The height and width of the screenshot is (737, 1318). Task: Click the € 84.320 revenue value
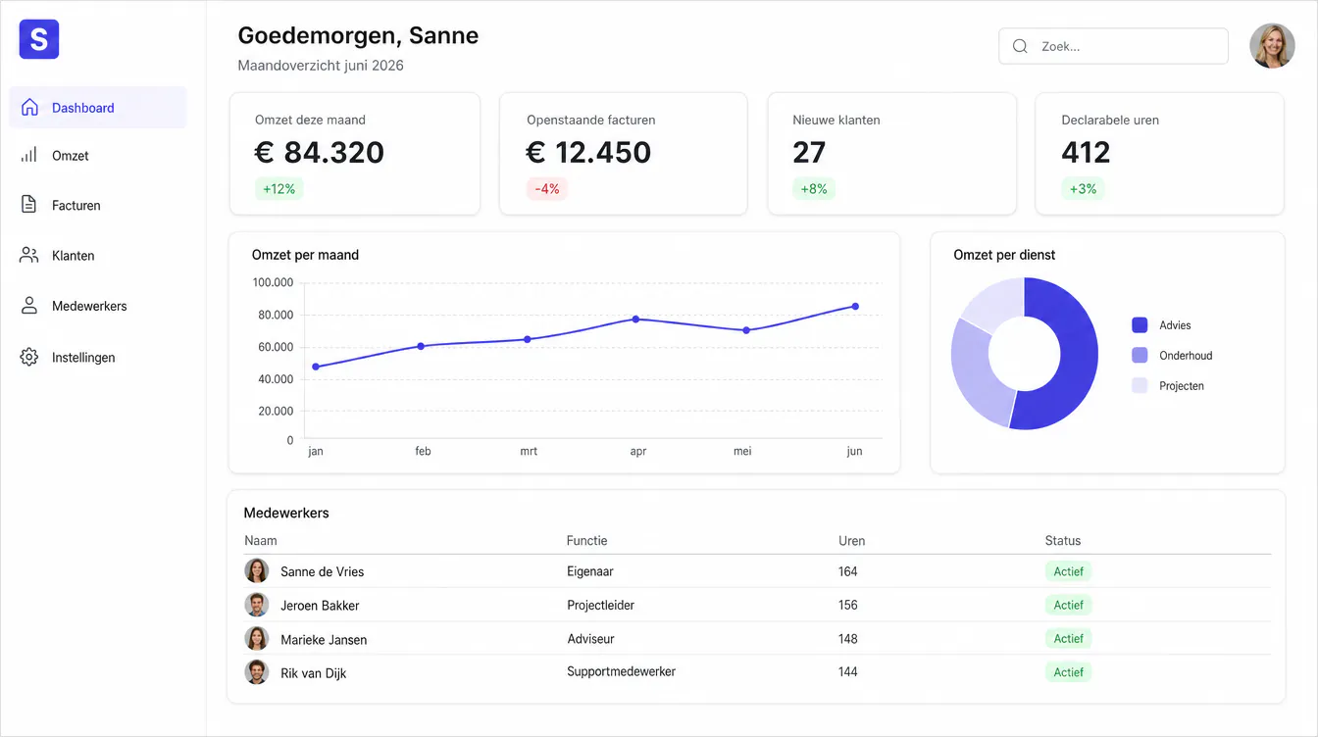point(320,152)
